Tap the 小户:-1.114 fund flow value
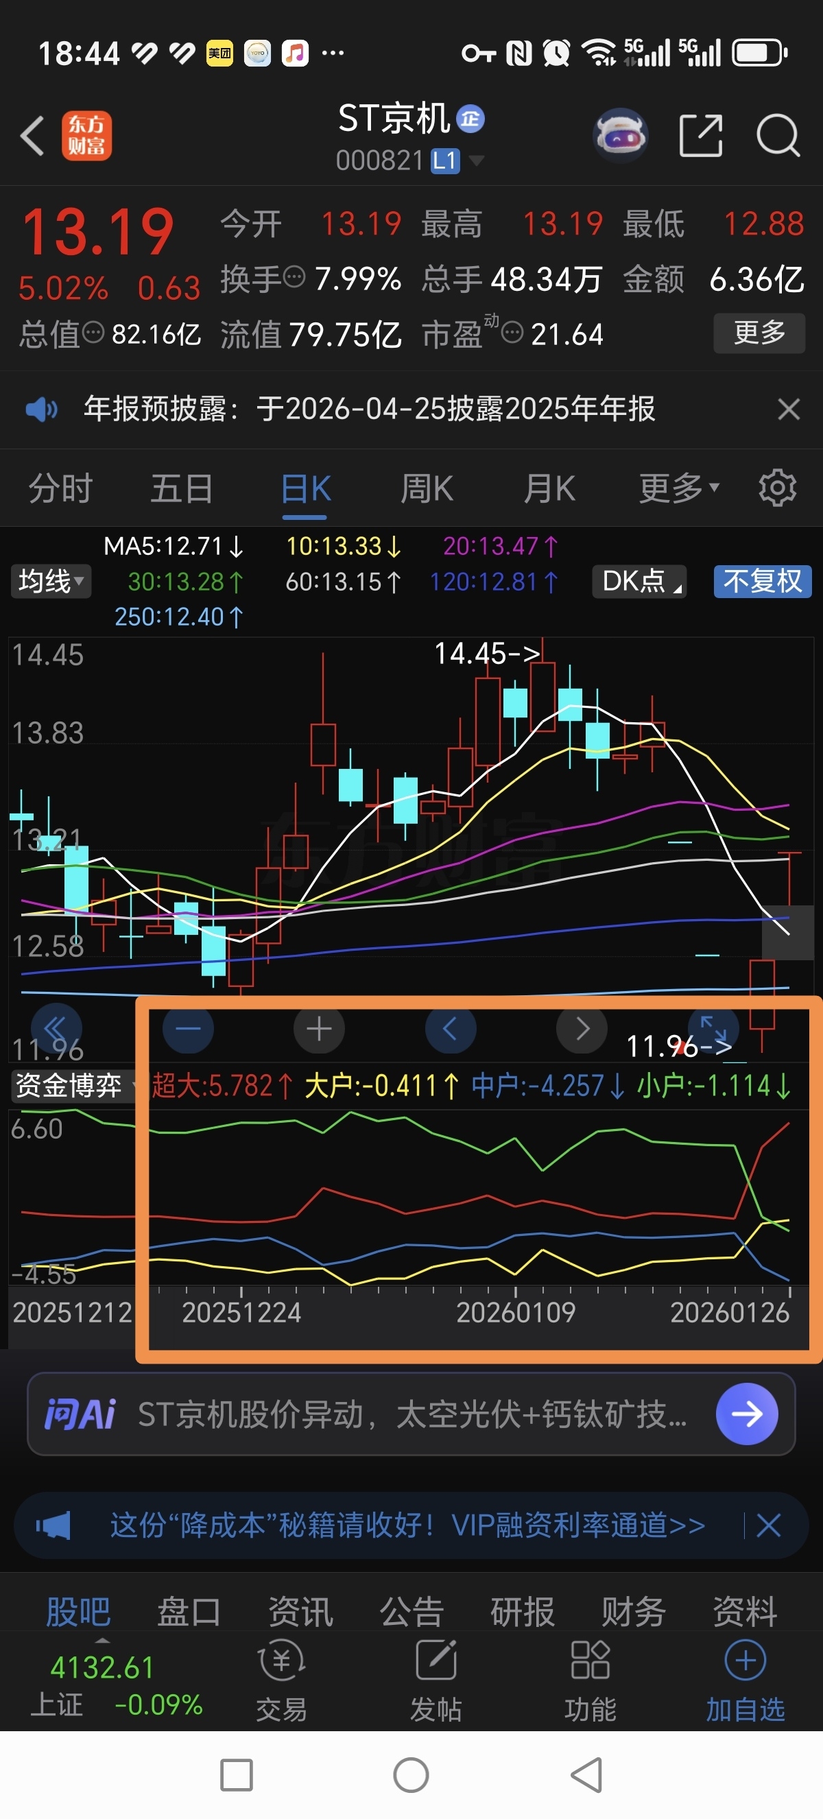 click(x=715, y=1085)
